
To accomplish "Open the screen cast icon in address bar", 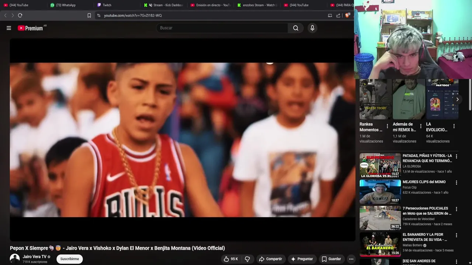I will point(330,15).
